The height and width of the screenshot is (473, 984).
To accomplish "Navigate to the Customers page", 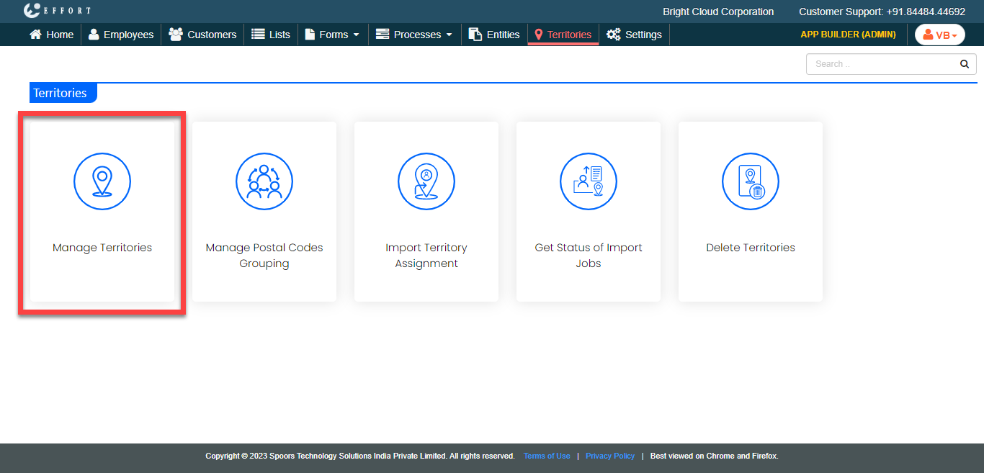I will click(202, 35).
